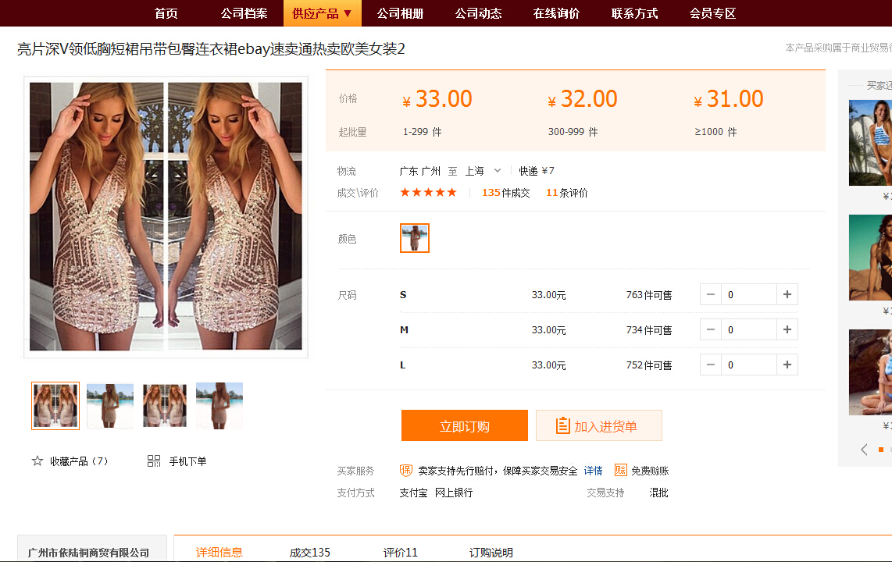Select the dress color swatch
892x562 pixels.
[415, 238]
